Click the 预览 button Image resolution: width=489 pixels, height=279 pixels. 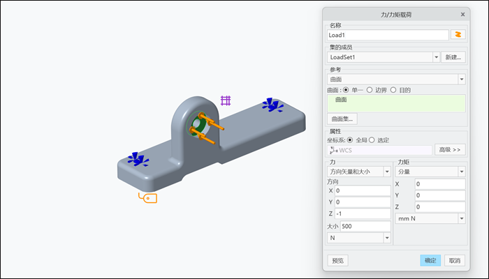click(337, 261)
